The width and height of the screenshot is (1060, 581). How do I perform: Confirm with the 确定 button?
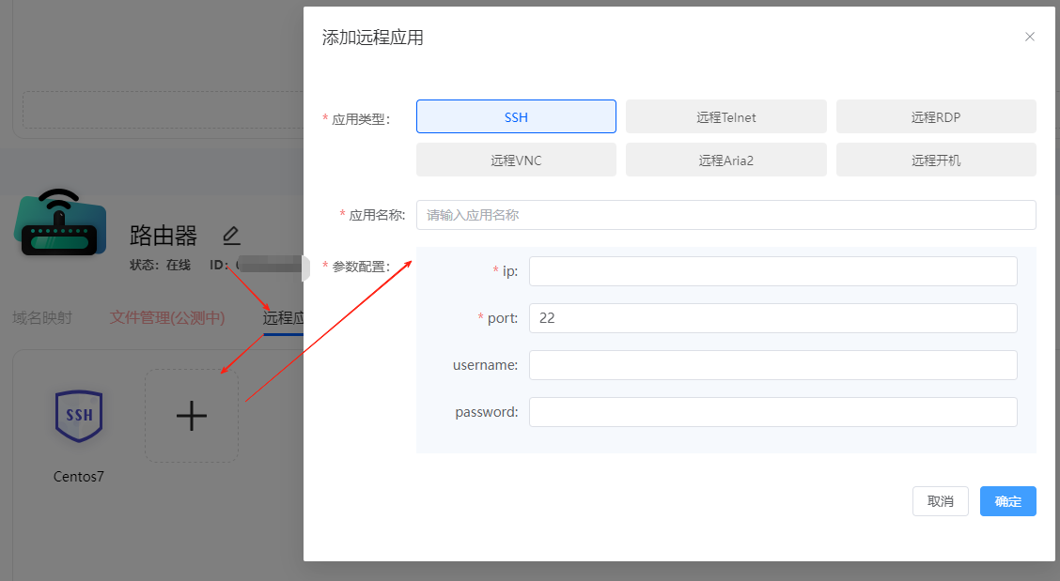click(x=1007, y=501)
